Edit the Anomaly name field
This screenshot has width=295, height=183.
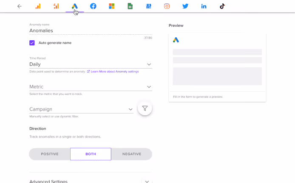point(91,30)
